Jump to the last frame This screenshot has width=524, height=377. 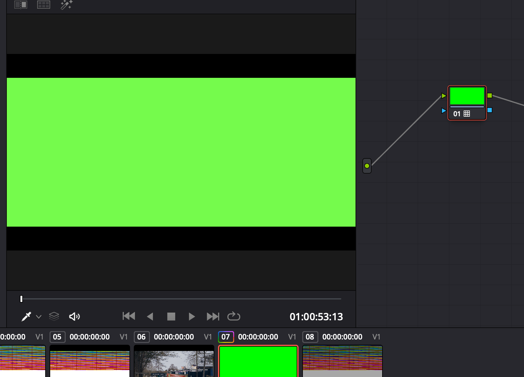coord(213,317)
